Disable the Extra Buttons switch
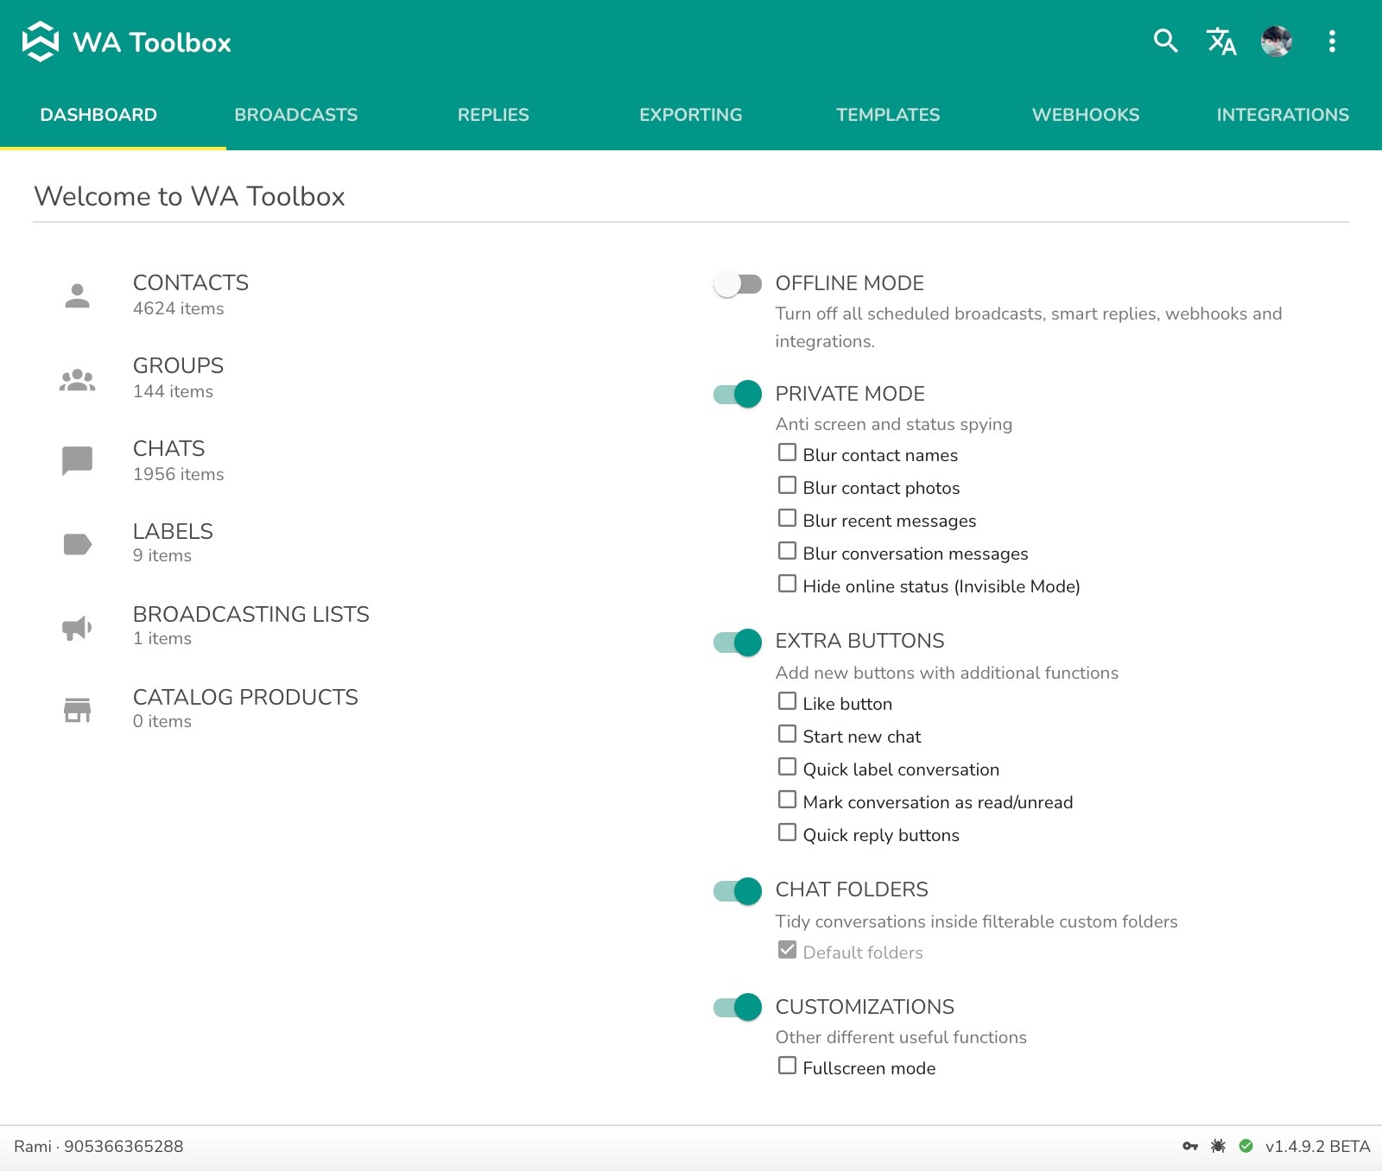1382x1171 pixels. [738, 642]
